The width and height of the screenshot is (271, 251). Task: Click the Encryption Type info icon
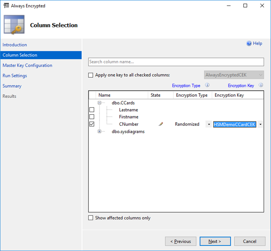tap(207, 85)
